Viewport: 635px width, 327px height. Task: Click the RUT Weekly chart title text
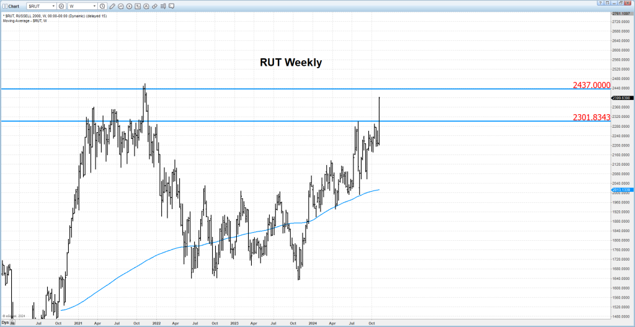coord(290,63)
